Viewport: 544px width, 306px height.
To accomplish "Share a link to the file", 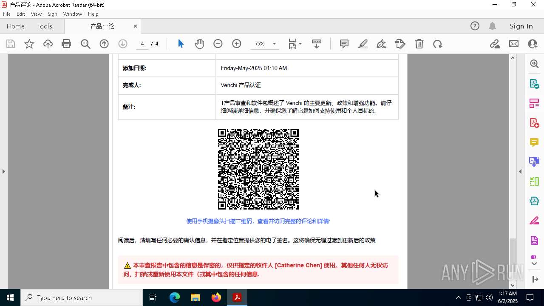I will [495, 44].
